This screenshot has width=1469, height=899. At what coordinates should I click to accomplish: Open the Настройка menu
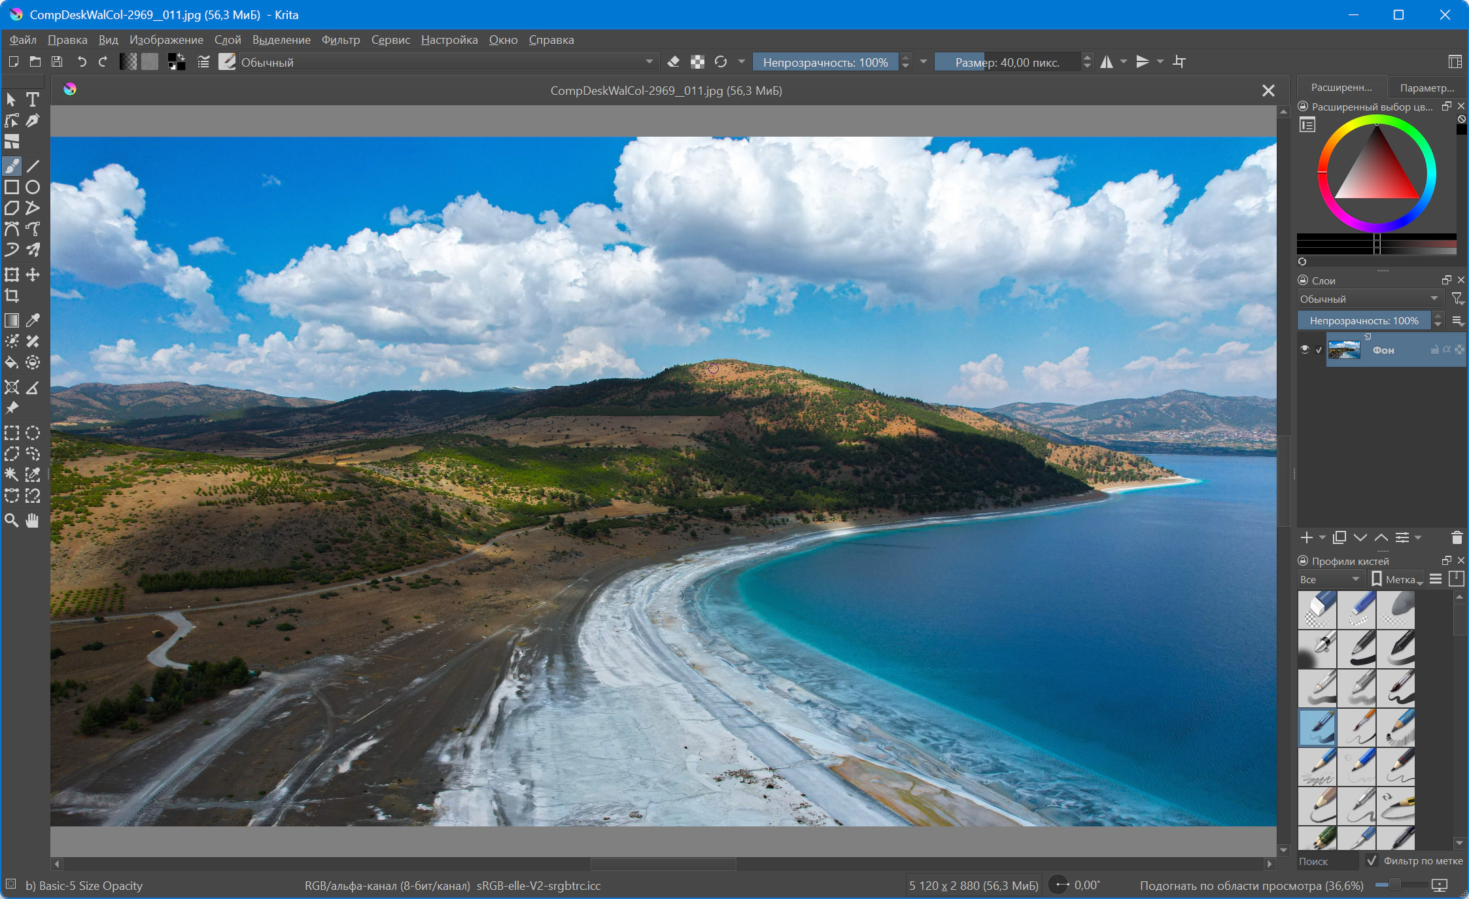point(449,40)
